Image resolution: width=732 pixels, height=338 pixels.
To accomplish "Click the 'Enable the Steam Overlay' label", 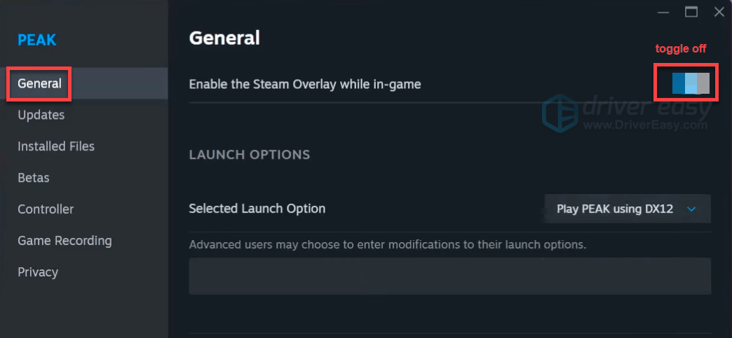I will (x=305, y=84).
